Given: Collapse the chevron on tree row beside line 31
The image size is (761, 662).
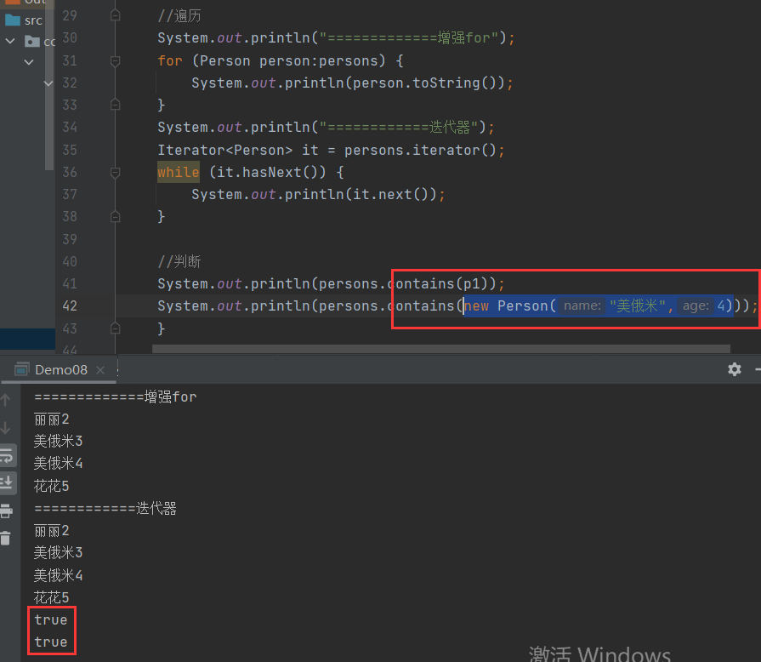Looking at the screenshot, I should point(29,62).
